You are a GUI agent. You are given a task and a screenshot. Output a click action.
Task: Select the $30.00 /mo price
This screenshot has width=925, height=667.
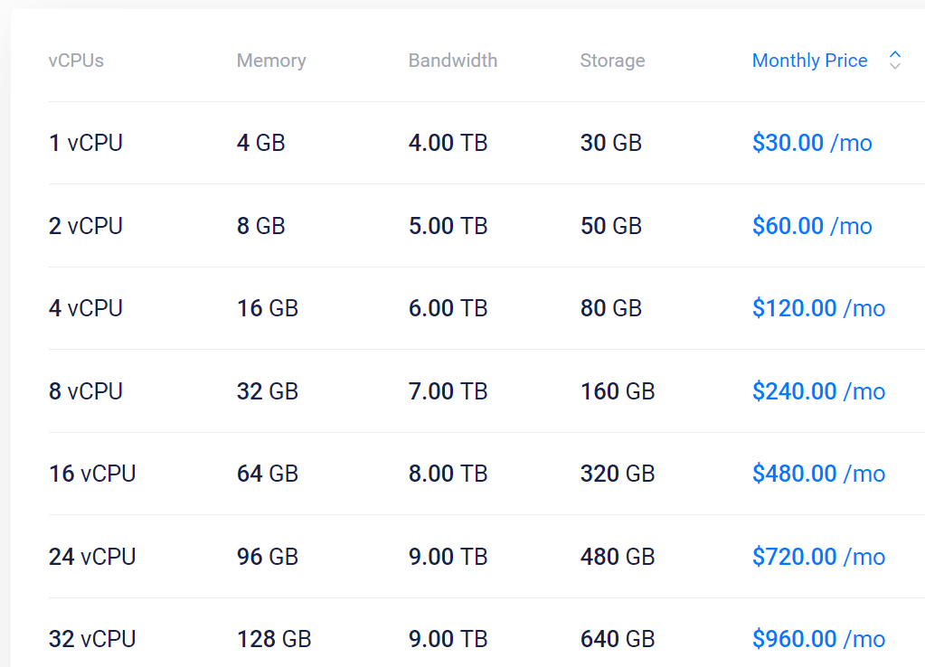[x=812, y=143]
